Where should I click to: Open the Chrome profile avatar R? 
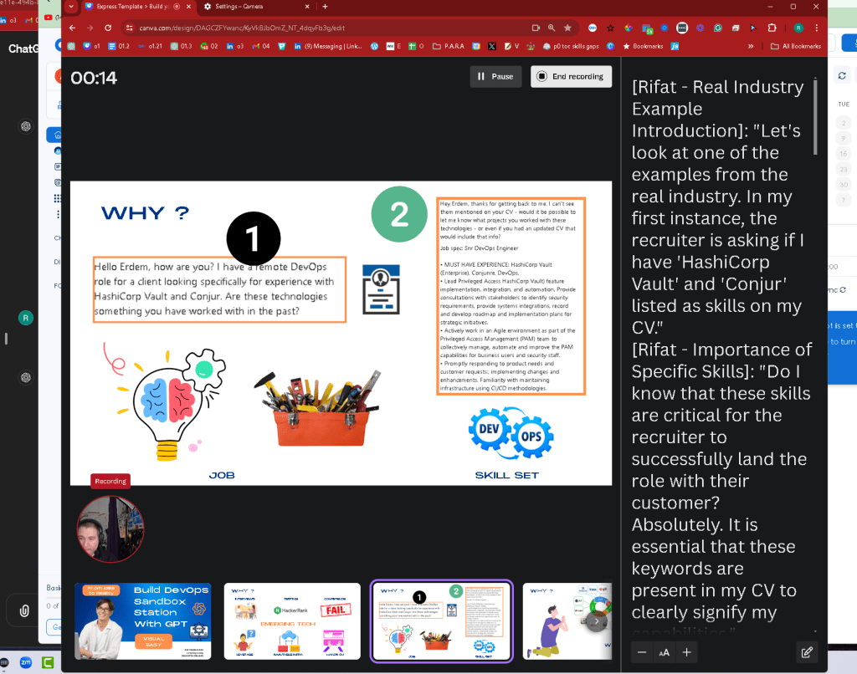pyautogui.click(x=798, y=28)
